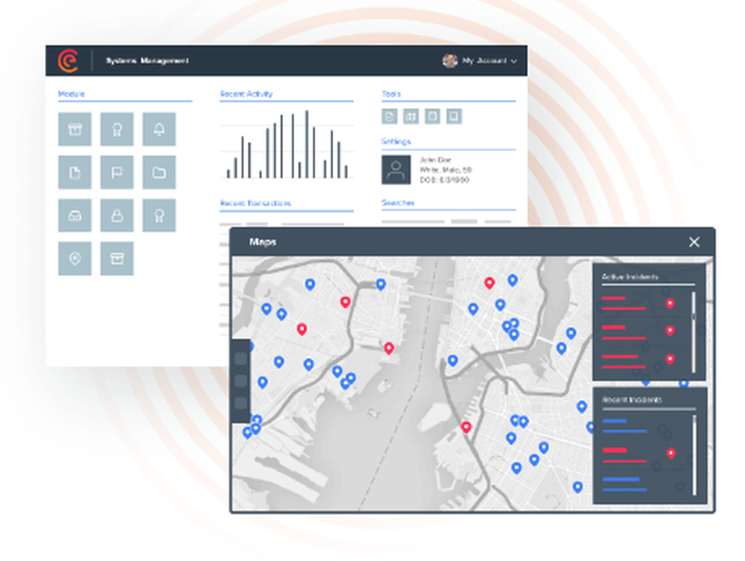Click the bottom button in the map's side toolbar

pyautogui.click(x=241, y=403)
